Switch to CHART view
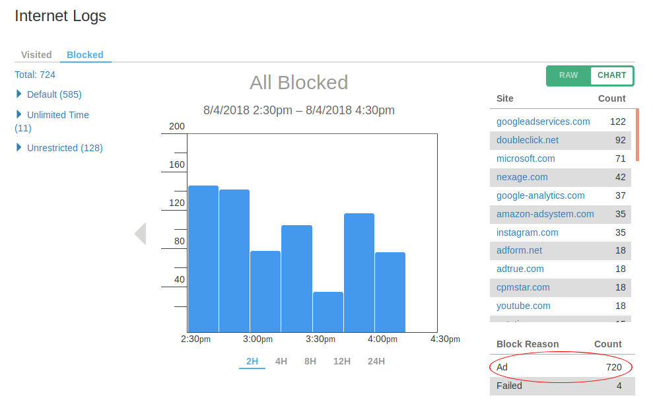Viewport: 653px width, 414px height. [x=611, y=75]
